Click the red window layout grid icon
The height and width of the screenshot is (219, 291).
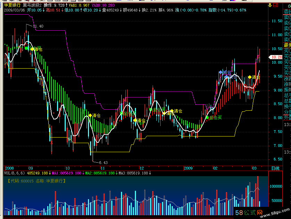[x=275, y=5]
